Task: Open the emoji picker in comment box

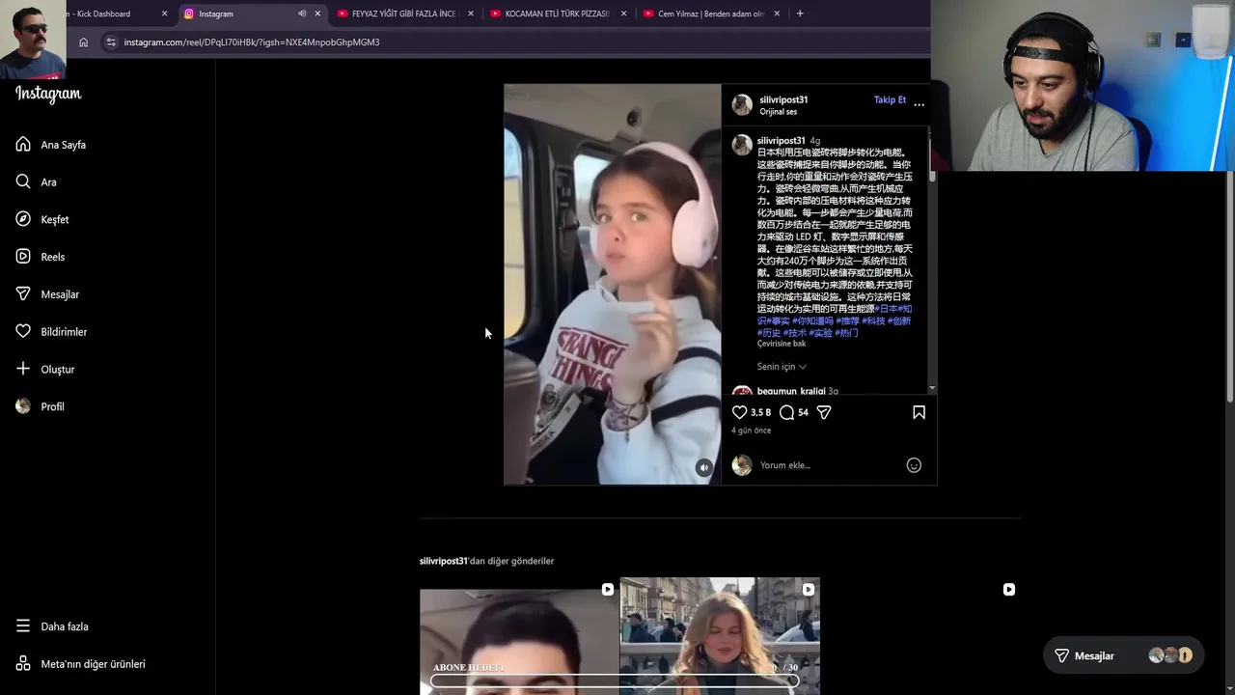Action: pyautogui.click(x=914, y=465)
